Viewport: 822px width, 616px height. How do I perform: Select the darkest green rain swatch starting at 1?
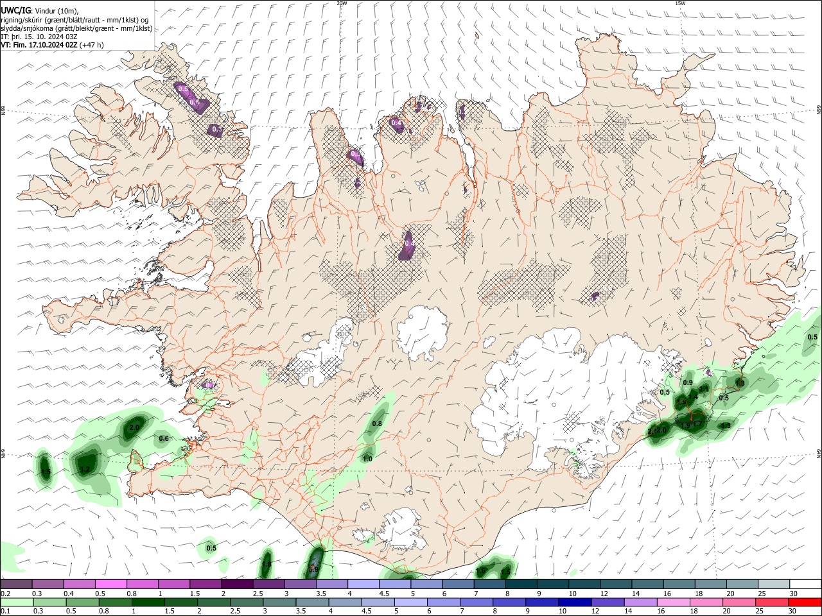[x=146, y=602]
